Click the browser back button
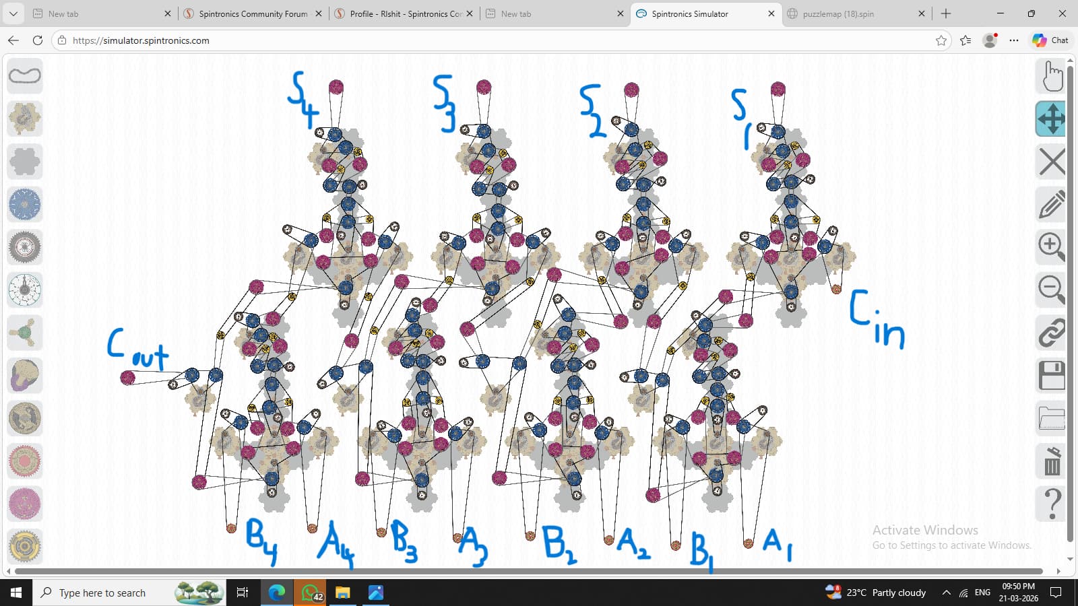 click(13, 40)
